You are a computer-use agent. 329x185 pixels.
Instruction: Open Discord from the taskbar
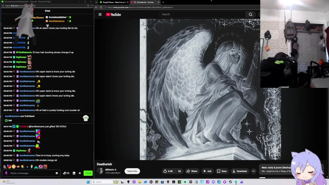(213, 182)
